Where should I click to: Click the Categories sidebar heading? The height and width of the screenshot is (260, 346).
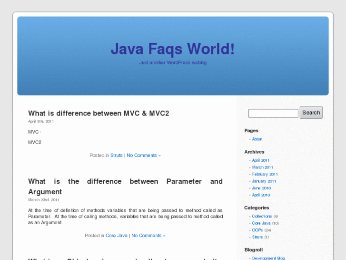tap(257, 208)
